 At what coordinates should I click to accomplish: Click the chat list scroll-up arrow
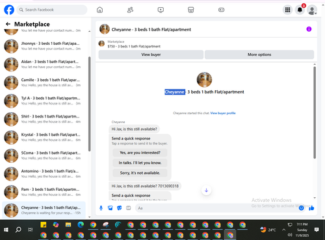[x=89, y=31]
